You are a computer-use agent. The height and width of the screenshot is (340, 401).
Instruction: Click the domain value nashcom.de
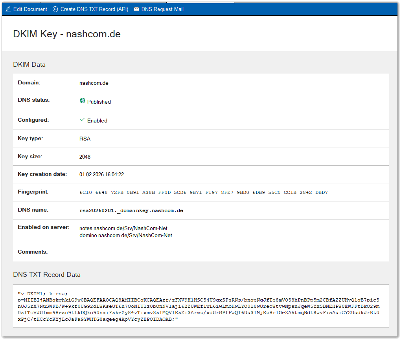[94, 83]
